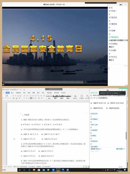Apply the 标题 2 style
The width and height of the screenshot is (130, 174).
point(62,97)
